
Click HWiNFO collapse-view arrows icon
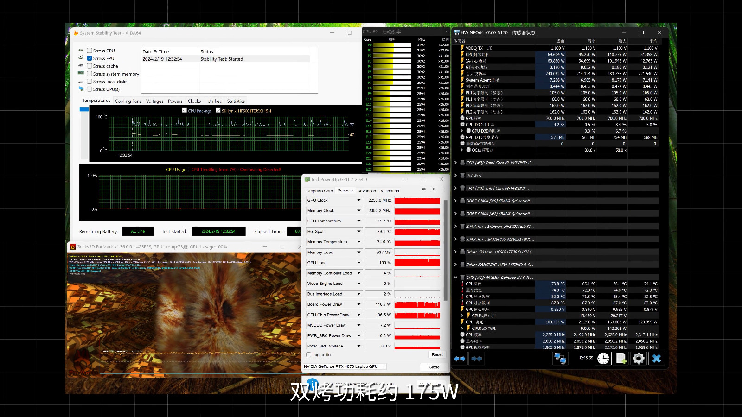click(x=476, y=359)
